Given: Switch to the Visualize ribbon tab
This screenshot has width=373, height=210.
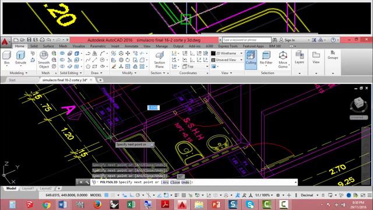Looking at the screenshot, I should [79, 46].
